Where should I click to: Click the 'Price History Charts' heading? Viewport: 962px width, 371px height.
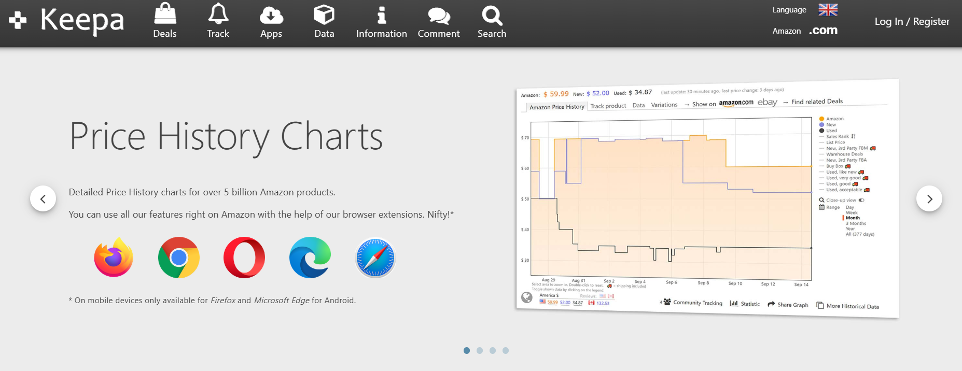(x=226, y=137)
